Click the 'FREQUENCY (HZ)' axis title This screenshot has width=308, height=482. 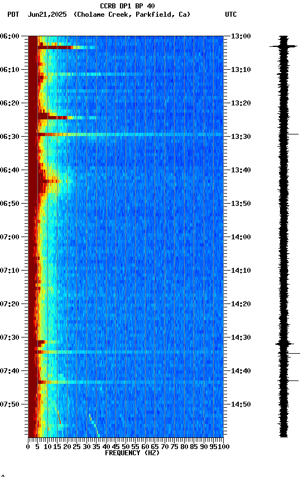(x=132, y=453)
